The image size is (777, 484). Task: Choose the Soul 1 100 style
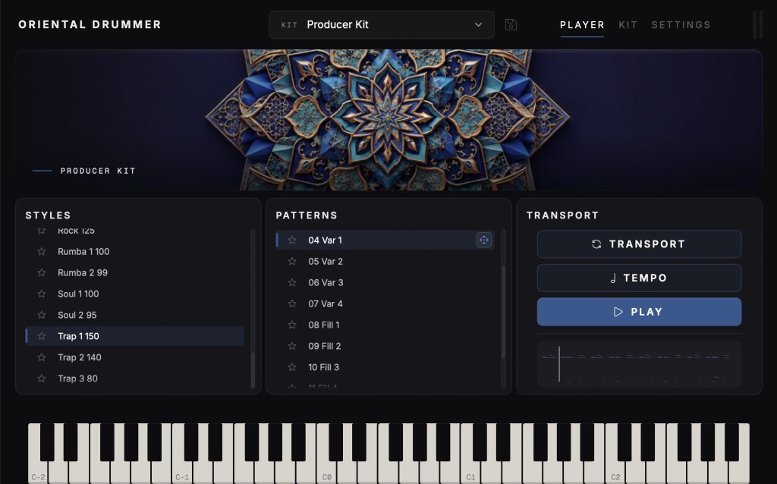click(135, 294)
